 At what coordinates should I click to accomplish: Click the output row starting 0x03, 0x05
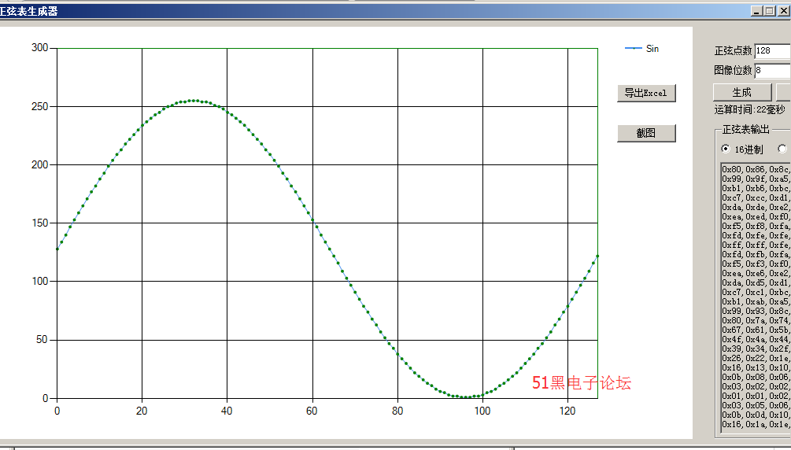(x=756, y=405)
